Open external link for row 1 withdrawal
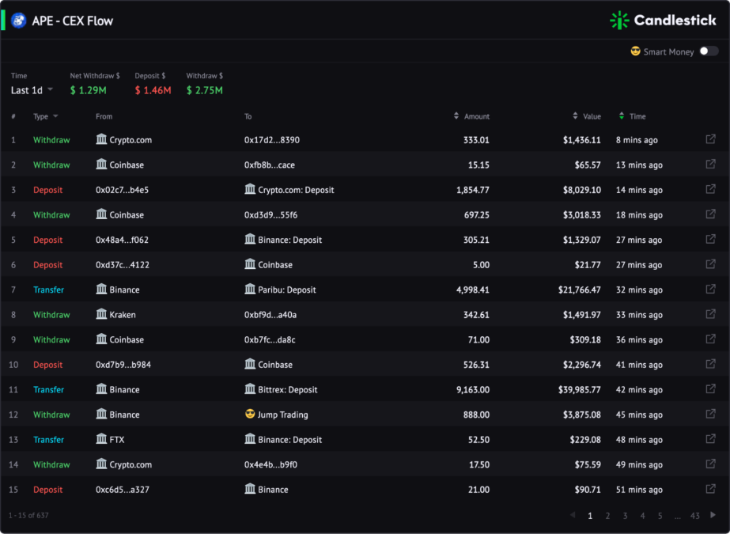This screenshot has width=730, height=534. (710, 139)
